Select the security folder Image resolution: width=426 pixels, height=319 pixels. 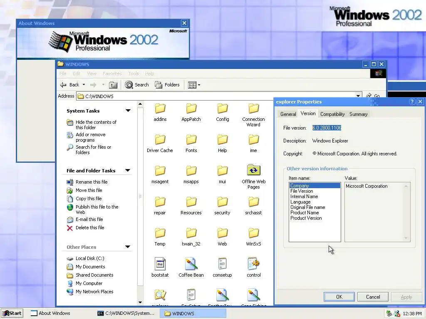tap(222, 206)
